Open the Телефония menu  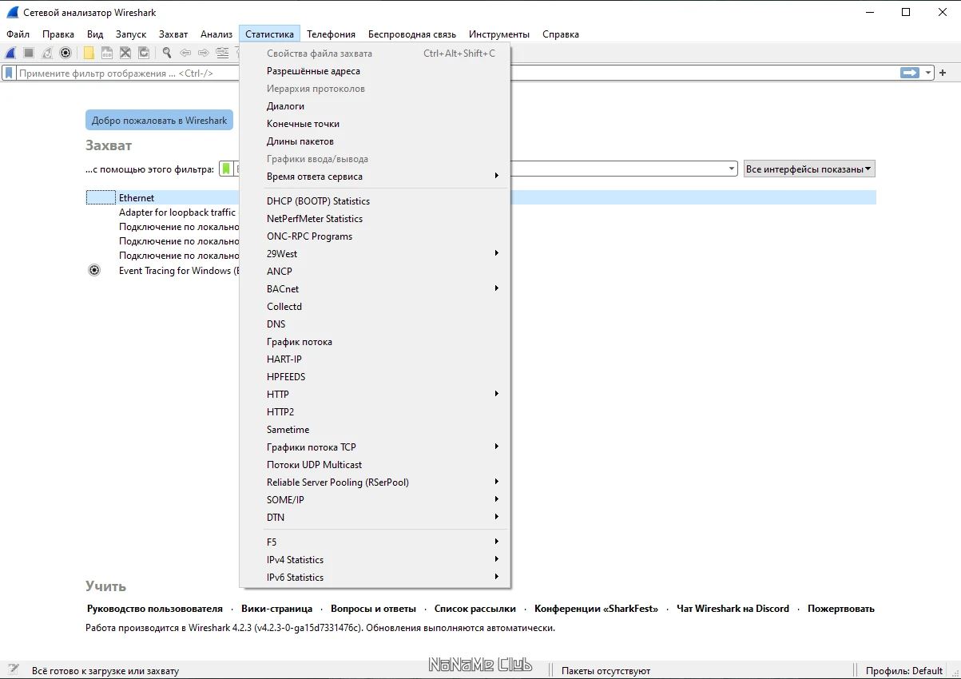(331, 34)
